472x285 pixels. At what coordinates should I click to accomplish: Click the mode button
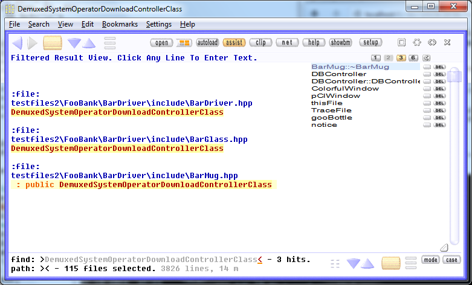430,260
